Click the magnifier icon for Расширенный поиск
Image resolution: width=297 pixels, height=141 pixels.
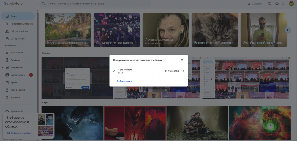tap(7, 24)
